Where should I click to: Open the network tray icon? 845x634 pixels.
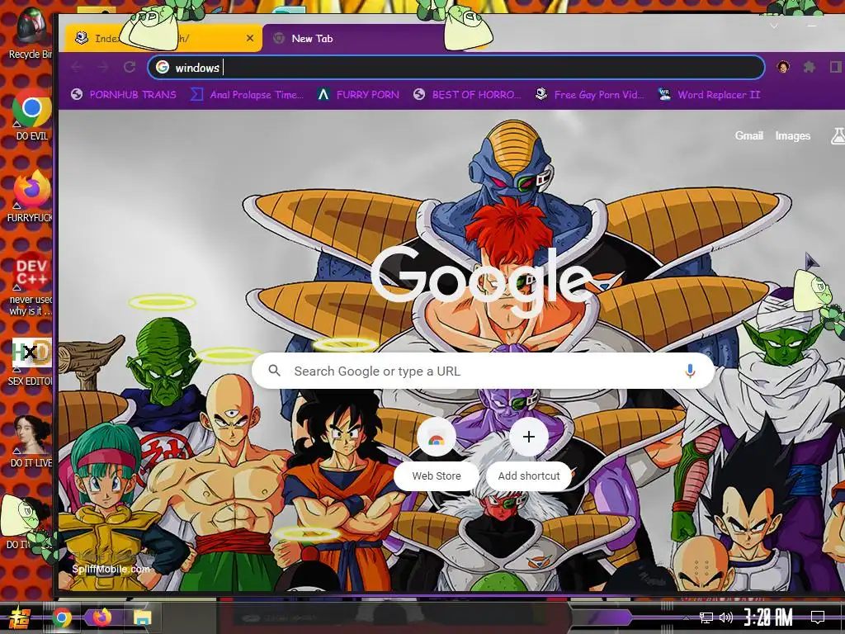pos(706,617)
